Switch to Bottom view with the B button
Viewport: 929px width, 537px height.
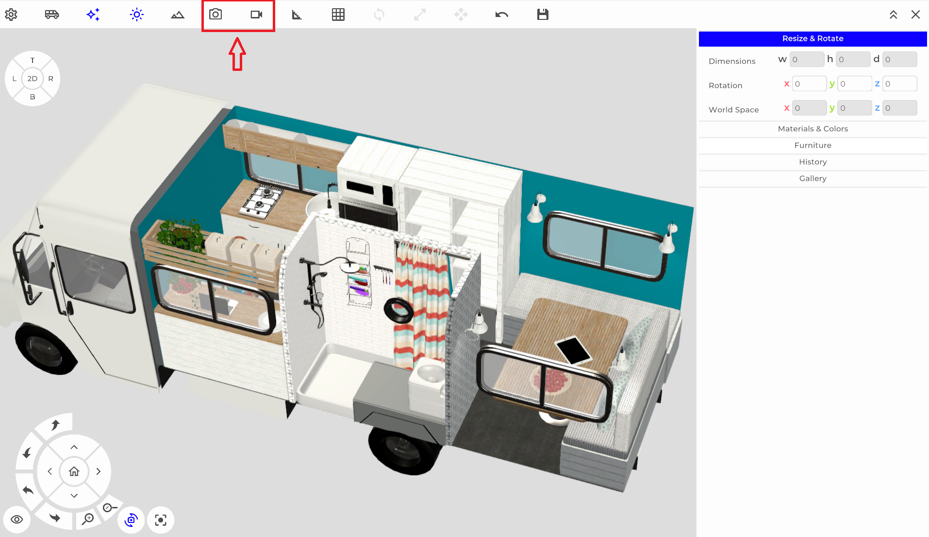point(33,97)
